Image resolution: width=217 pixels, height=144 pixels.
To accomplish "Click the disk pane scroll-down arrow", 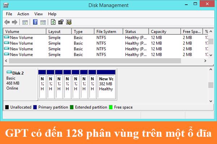I will (x=211, y=101).
